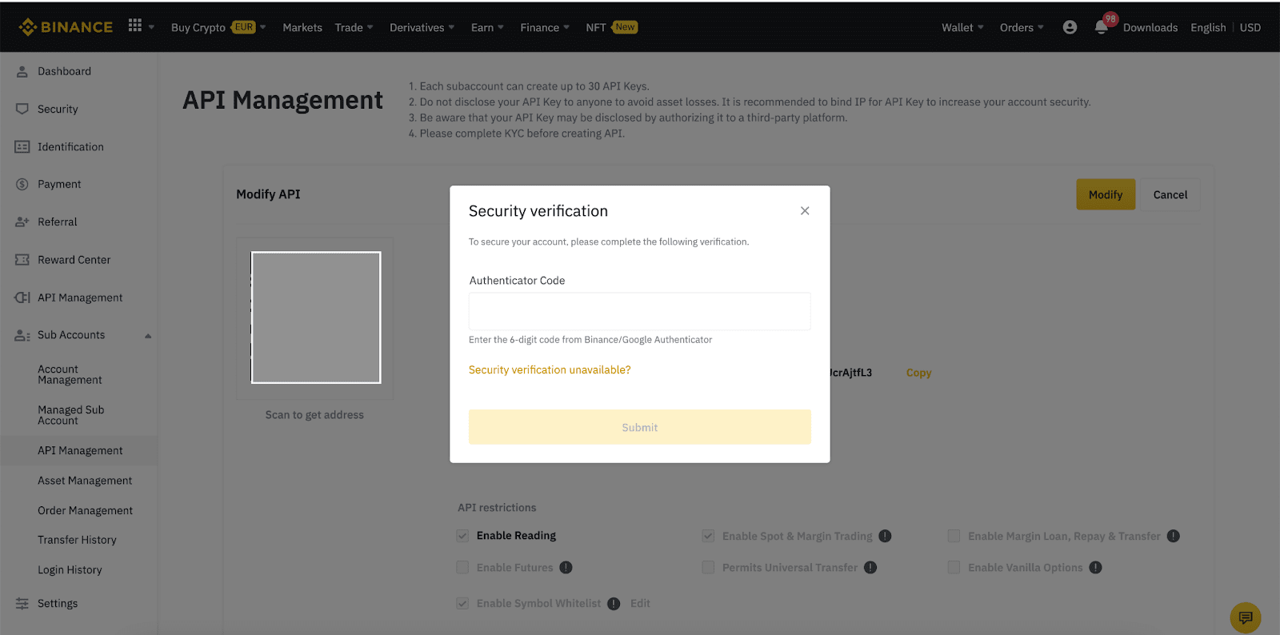1280x635 pixels.
Task: Open the chat support icon
Action: [1246, 617]
